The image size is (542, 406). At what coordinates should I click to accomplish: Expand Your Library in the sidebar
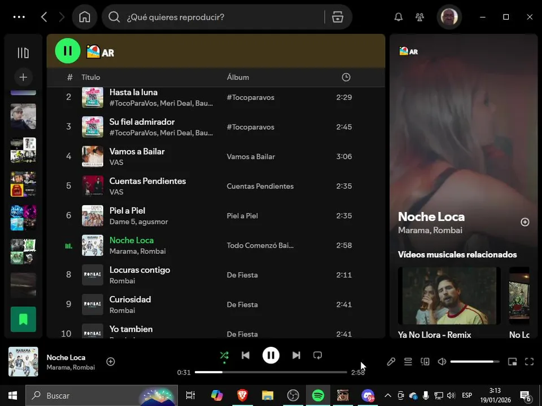(x=23, y=53)
